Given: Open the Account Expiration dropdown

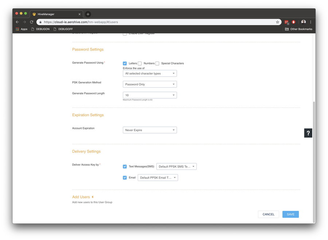Looking at the screenshot, I should tap(150, 130).
